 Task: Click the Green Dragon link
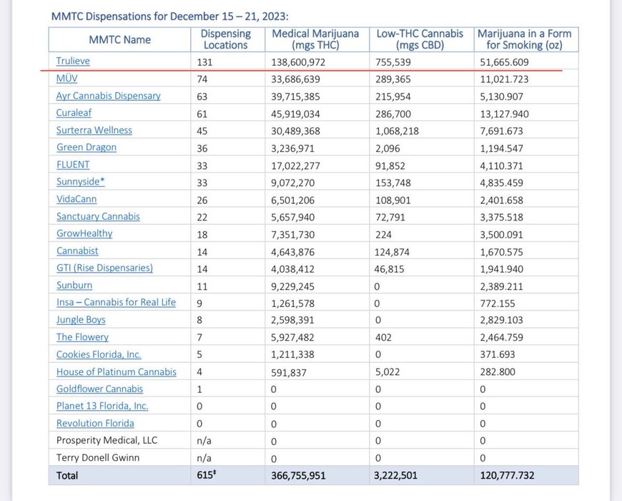point(87,147)
